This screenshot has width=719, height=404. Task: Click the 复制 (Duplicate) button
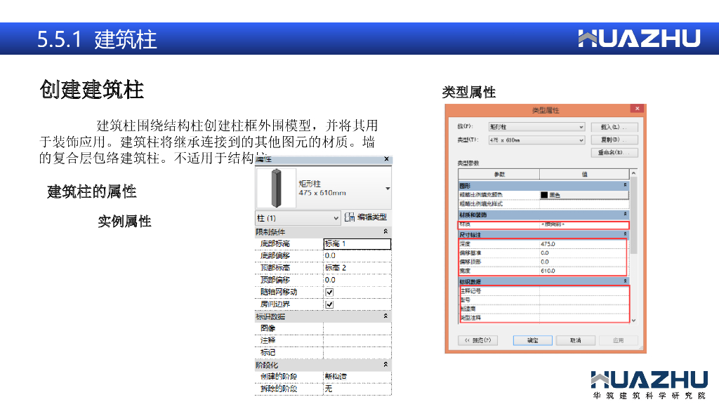(614, 140)
